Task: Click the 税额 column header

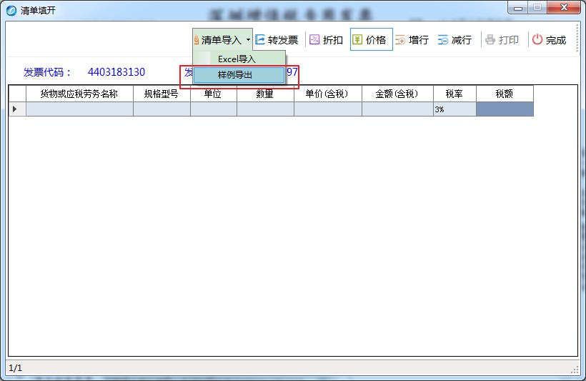Action: 505,94
